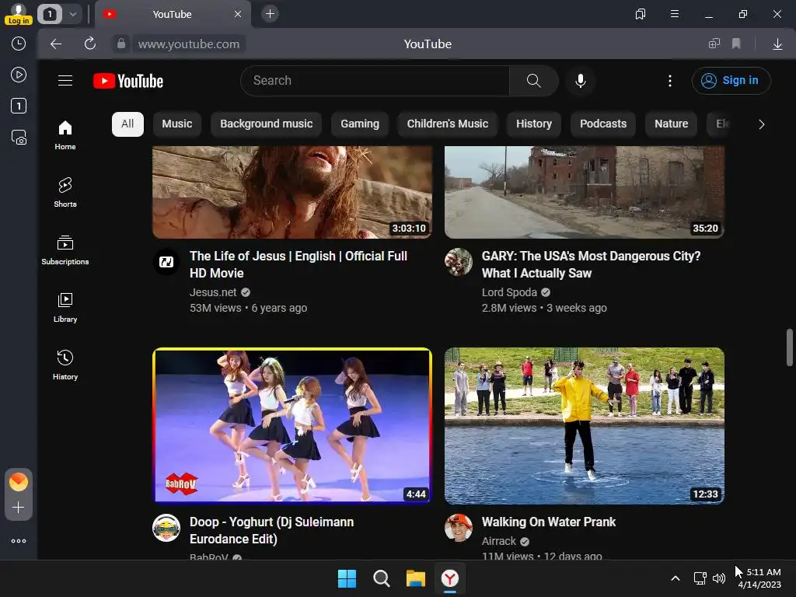Expand the tab group dropdown arrow

(73, 14)
